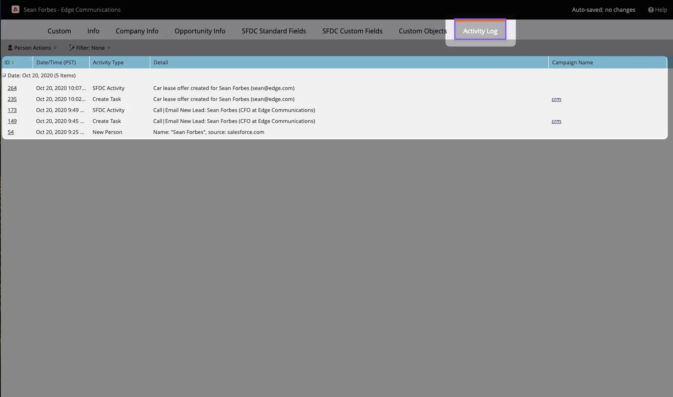Select the SFDC Custom Fields tab
Image resolution: width=673 pixels, height=397 pixels.
[352, 31]
